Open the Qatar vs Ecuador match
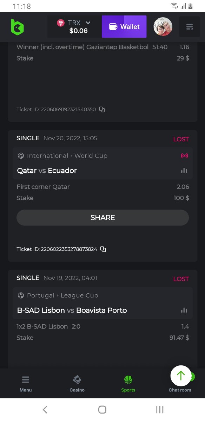205x422 pixels. pos(47,171)
